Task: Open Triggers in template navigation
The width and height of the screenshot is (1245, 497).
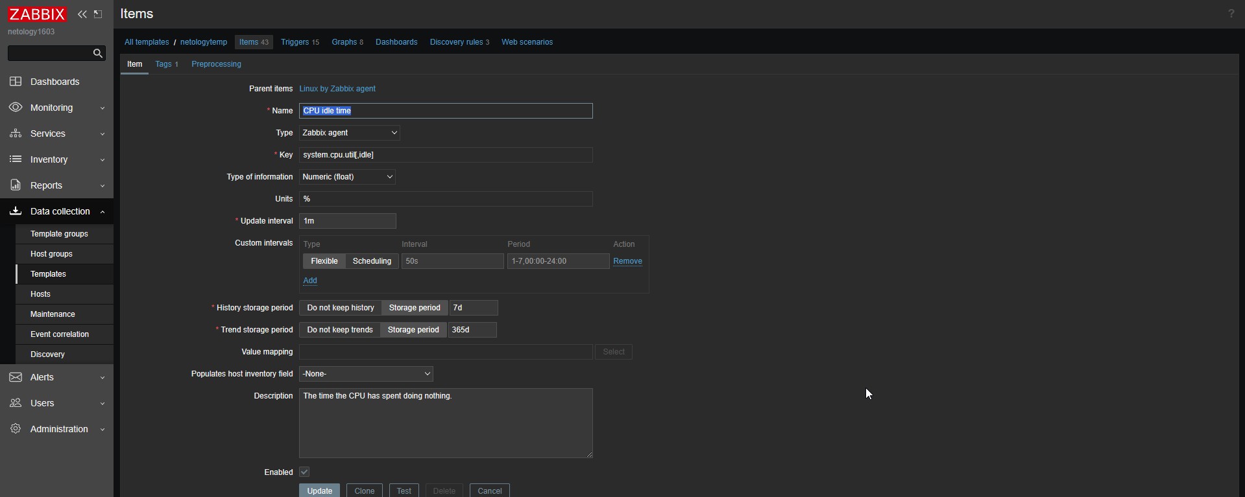Action: click(x=300, y=42)
